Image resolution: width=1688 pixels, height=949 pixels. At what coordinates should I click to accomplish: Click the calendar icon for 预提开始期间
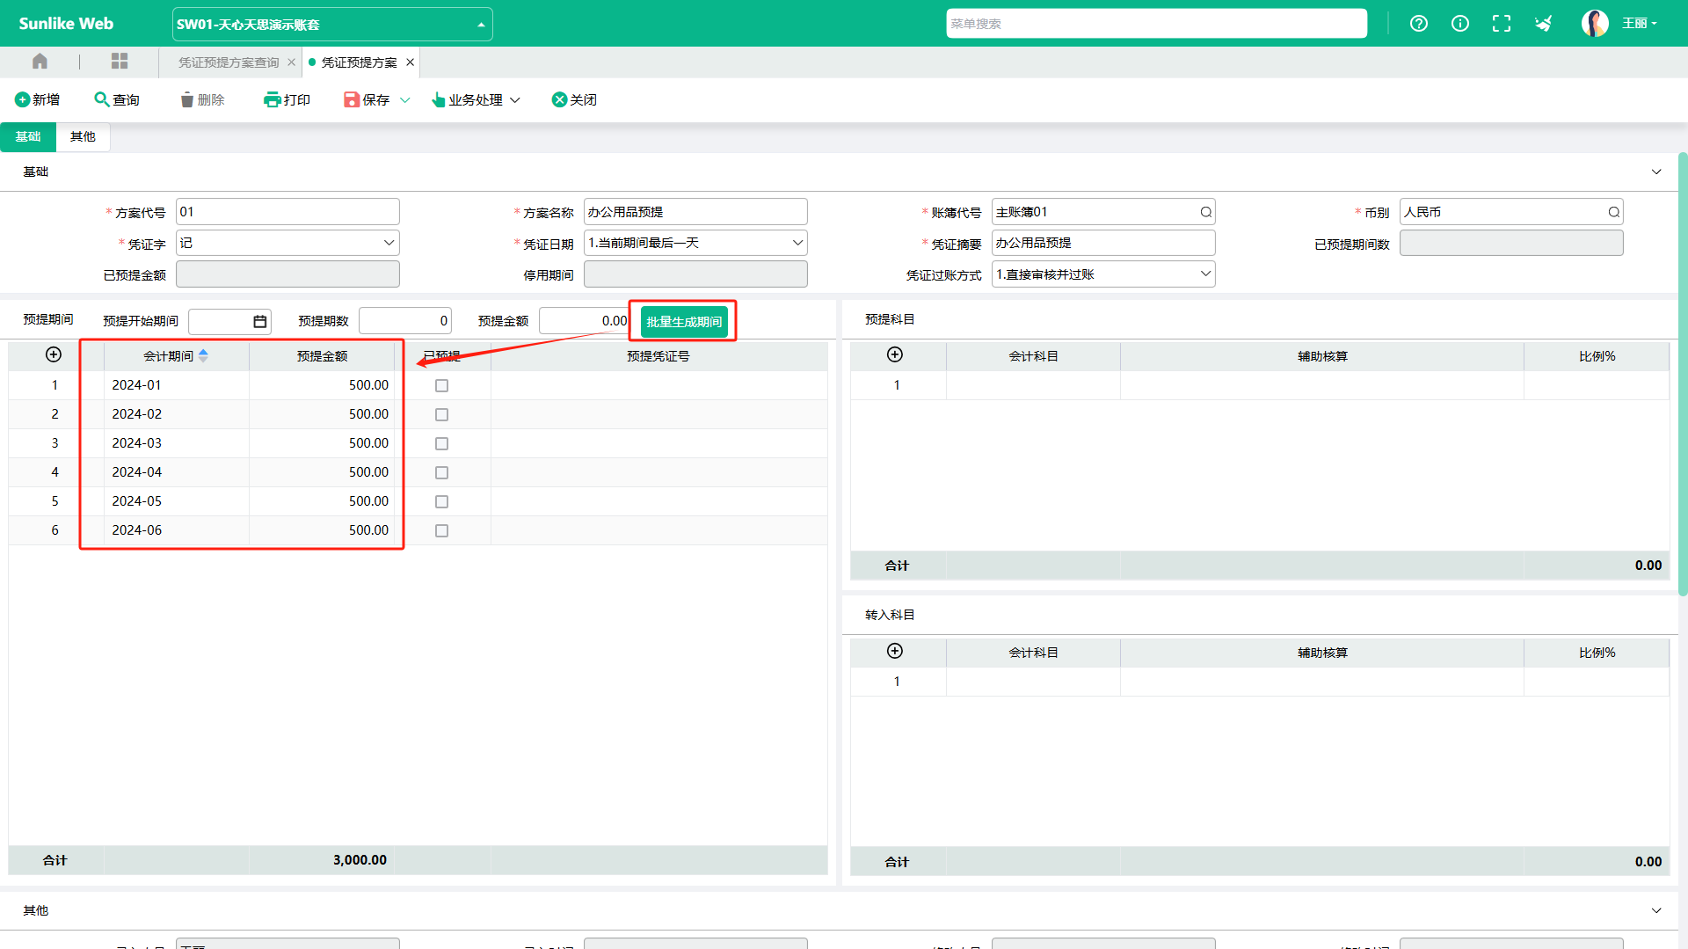tap(259, 322)
